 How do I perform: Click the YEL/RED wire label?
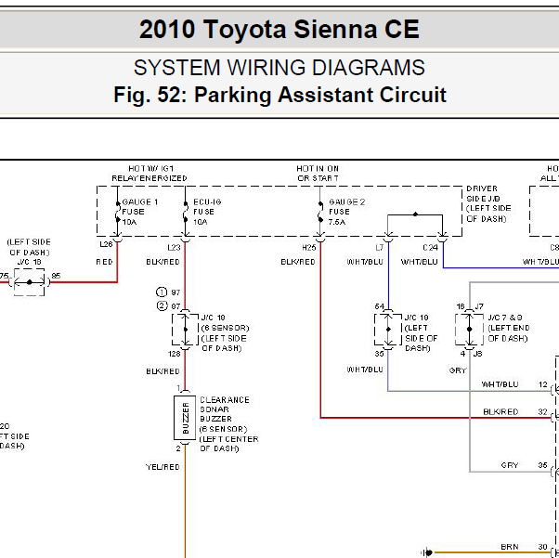(162, 467)
